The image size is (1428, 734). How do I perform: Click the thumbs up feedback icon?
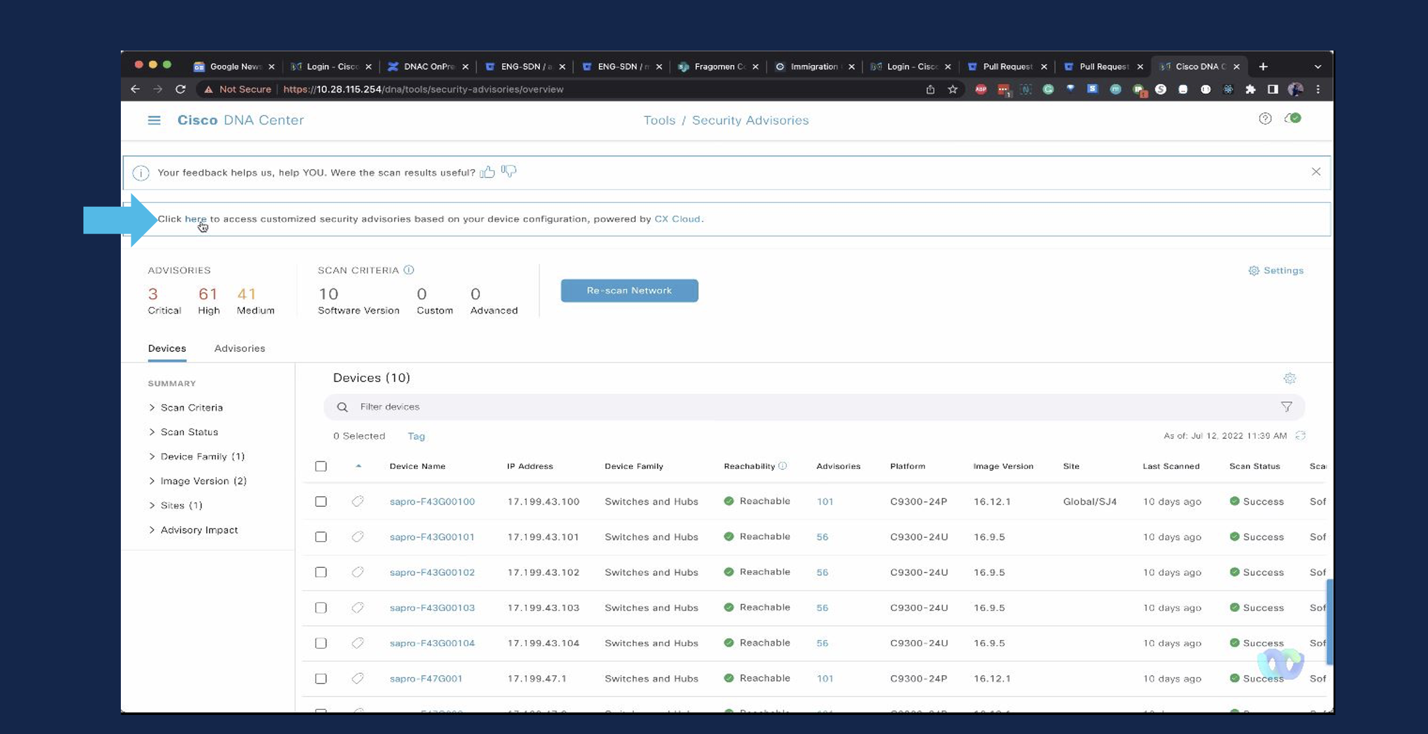(487, 171)
